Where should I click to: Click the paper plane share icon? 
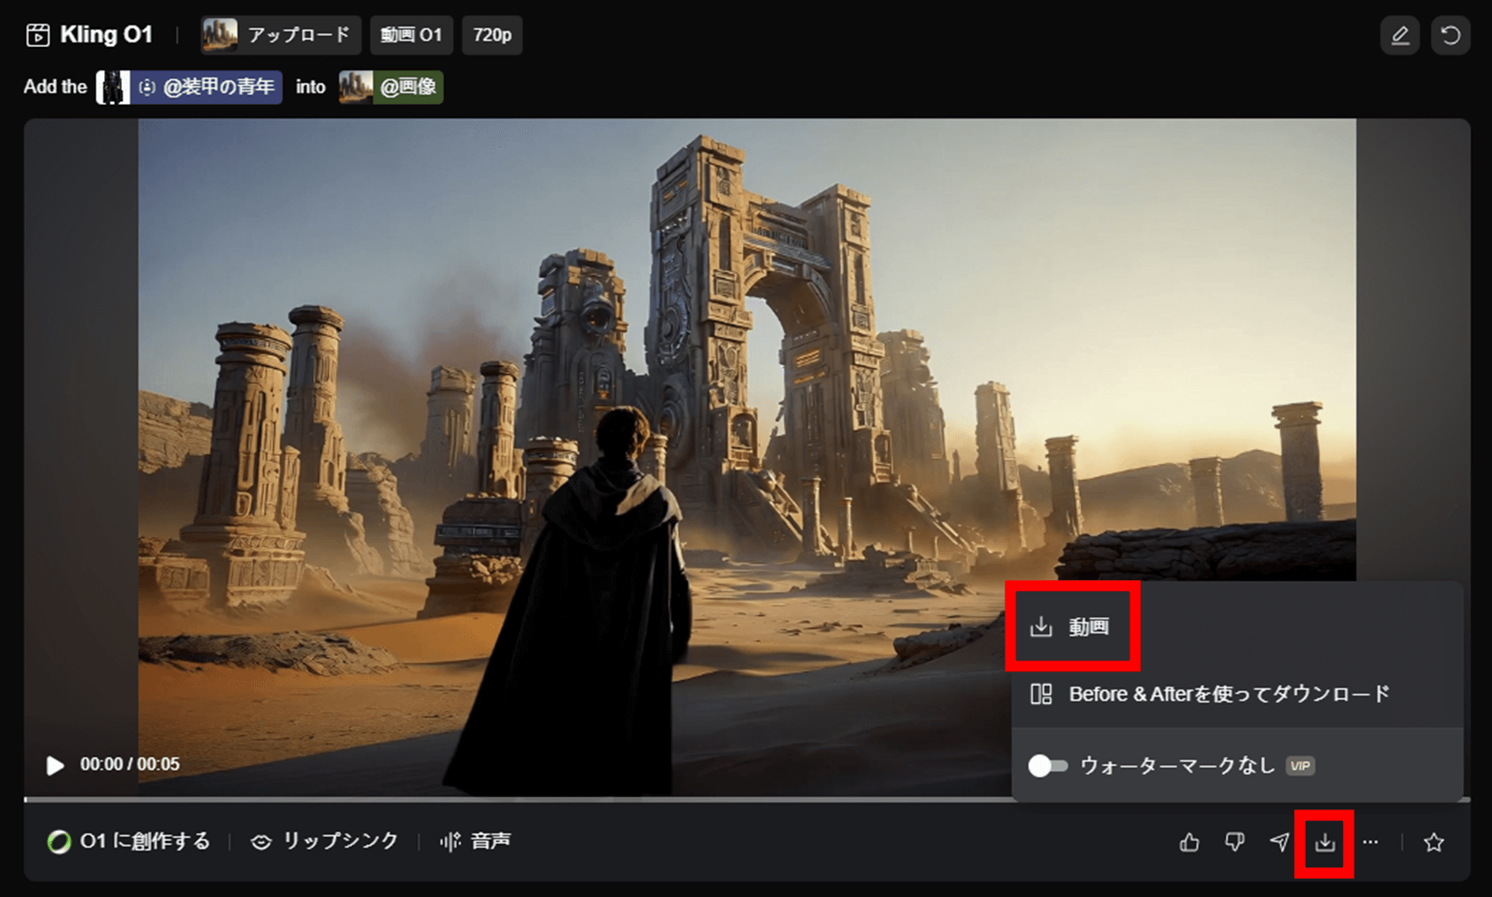[x=1280, y=843]
